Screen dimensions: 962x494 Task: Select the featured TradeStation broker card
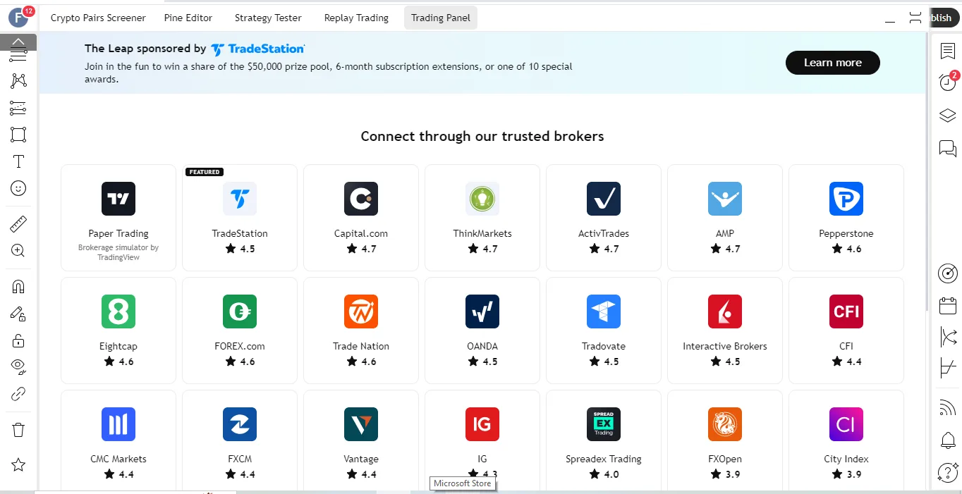240,218
